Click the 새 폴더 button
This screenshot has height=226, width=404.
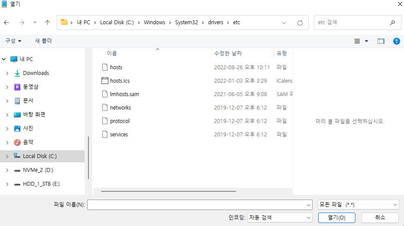43,41
